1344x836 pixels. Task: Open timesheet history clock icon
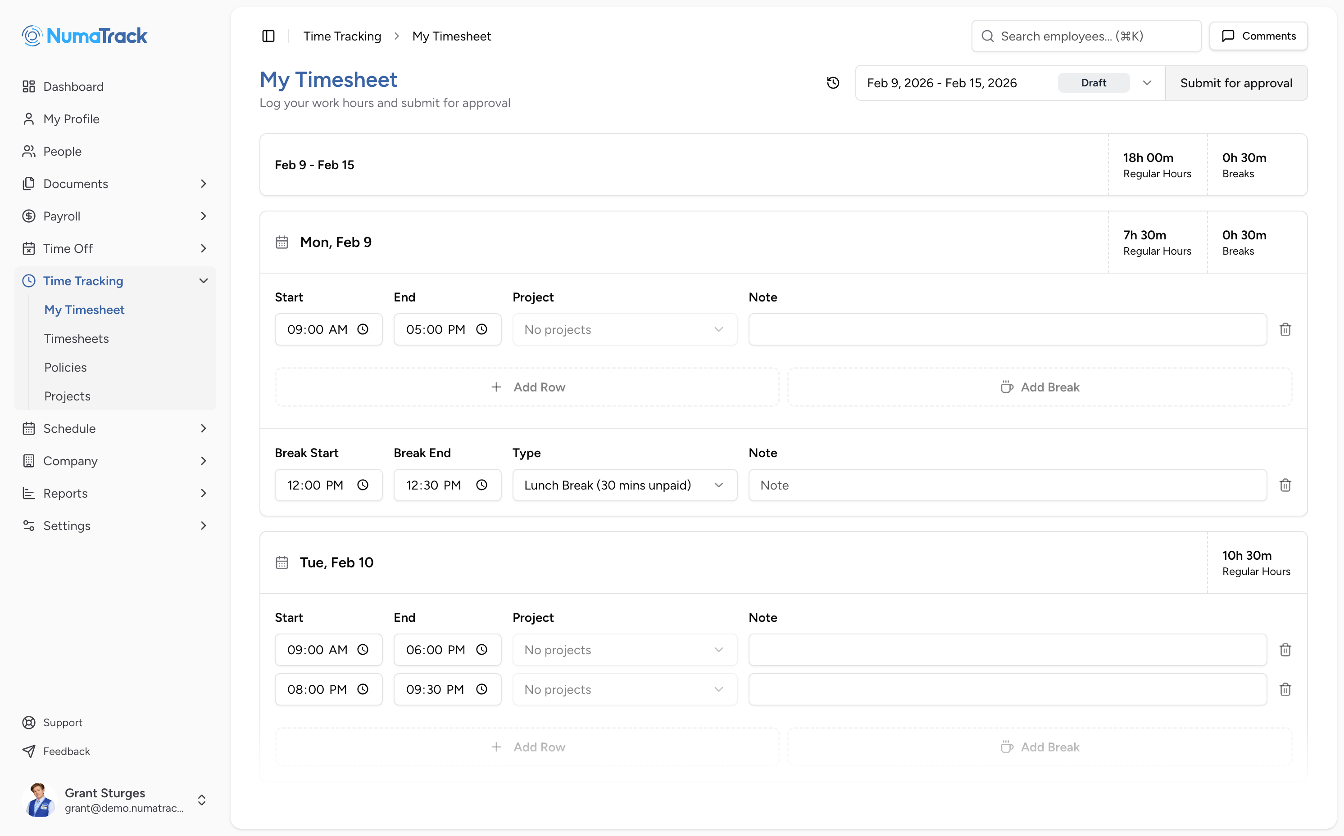click(x=833, y=83)
